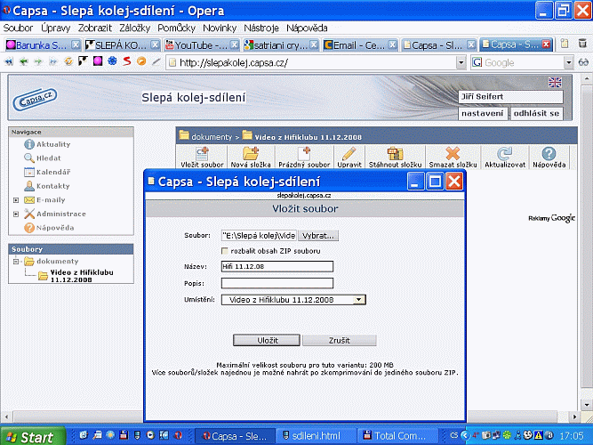Click the Prázdný soubor toolbar icon

[304, 154]
